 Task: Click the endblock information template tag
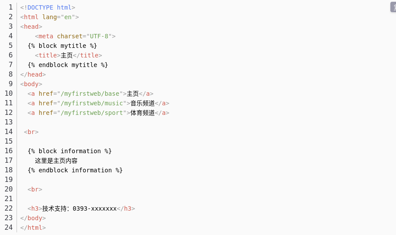(x=75, y=170)
